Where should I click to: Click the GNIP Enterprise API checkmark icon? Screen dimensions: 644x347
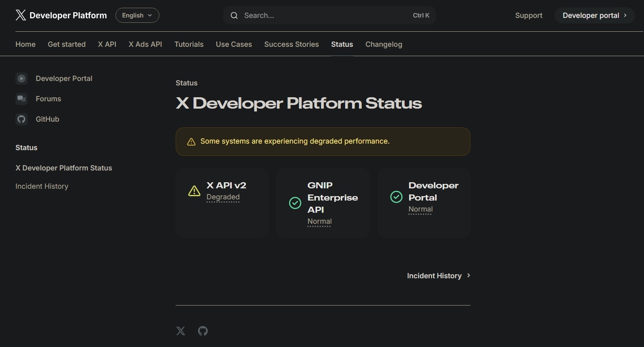pyautogui.click(x=295, y=203)
